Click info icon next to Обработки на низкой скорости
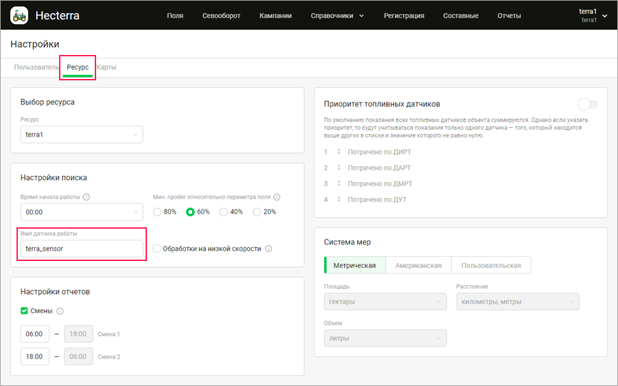Screen dimensions: 618x386 point(268,249)
